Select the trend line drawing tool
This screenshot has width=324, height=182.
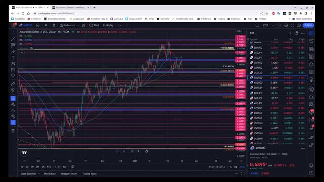[13, 39]
